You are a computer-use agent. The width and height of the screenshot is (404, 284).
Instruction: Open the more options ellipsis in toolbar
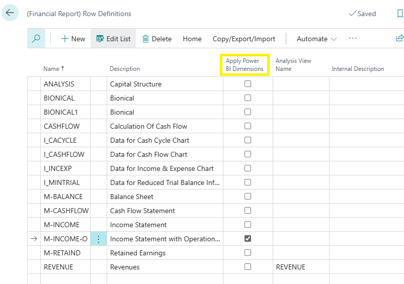(353, 39)
